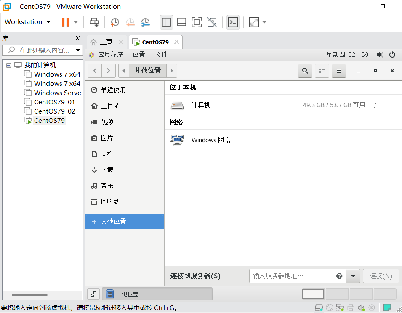
Task: Open the file manager hamburger menu
Action: pyautogui.click(x=339, y=71)
